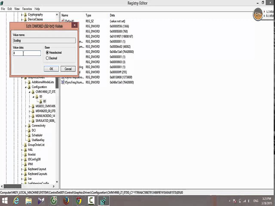Click the DeviceClasses folder icon

25,19
